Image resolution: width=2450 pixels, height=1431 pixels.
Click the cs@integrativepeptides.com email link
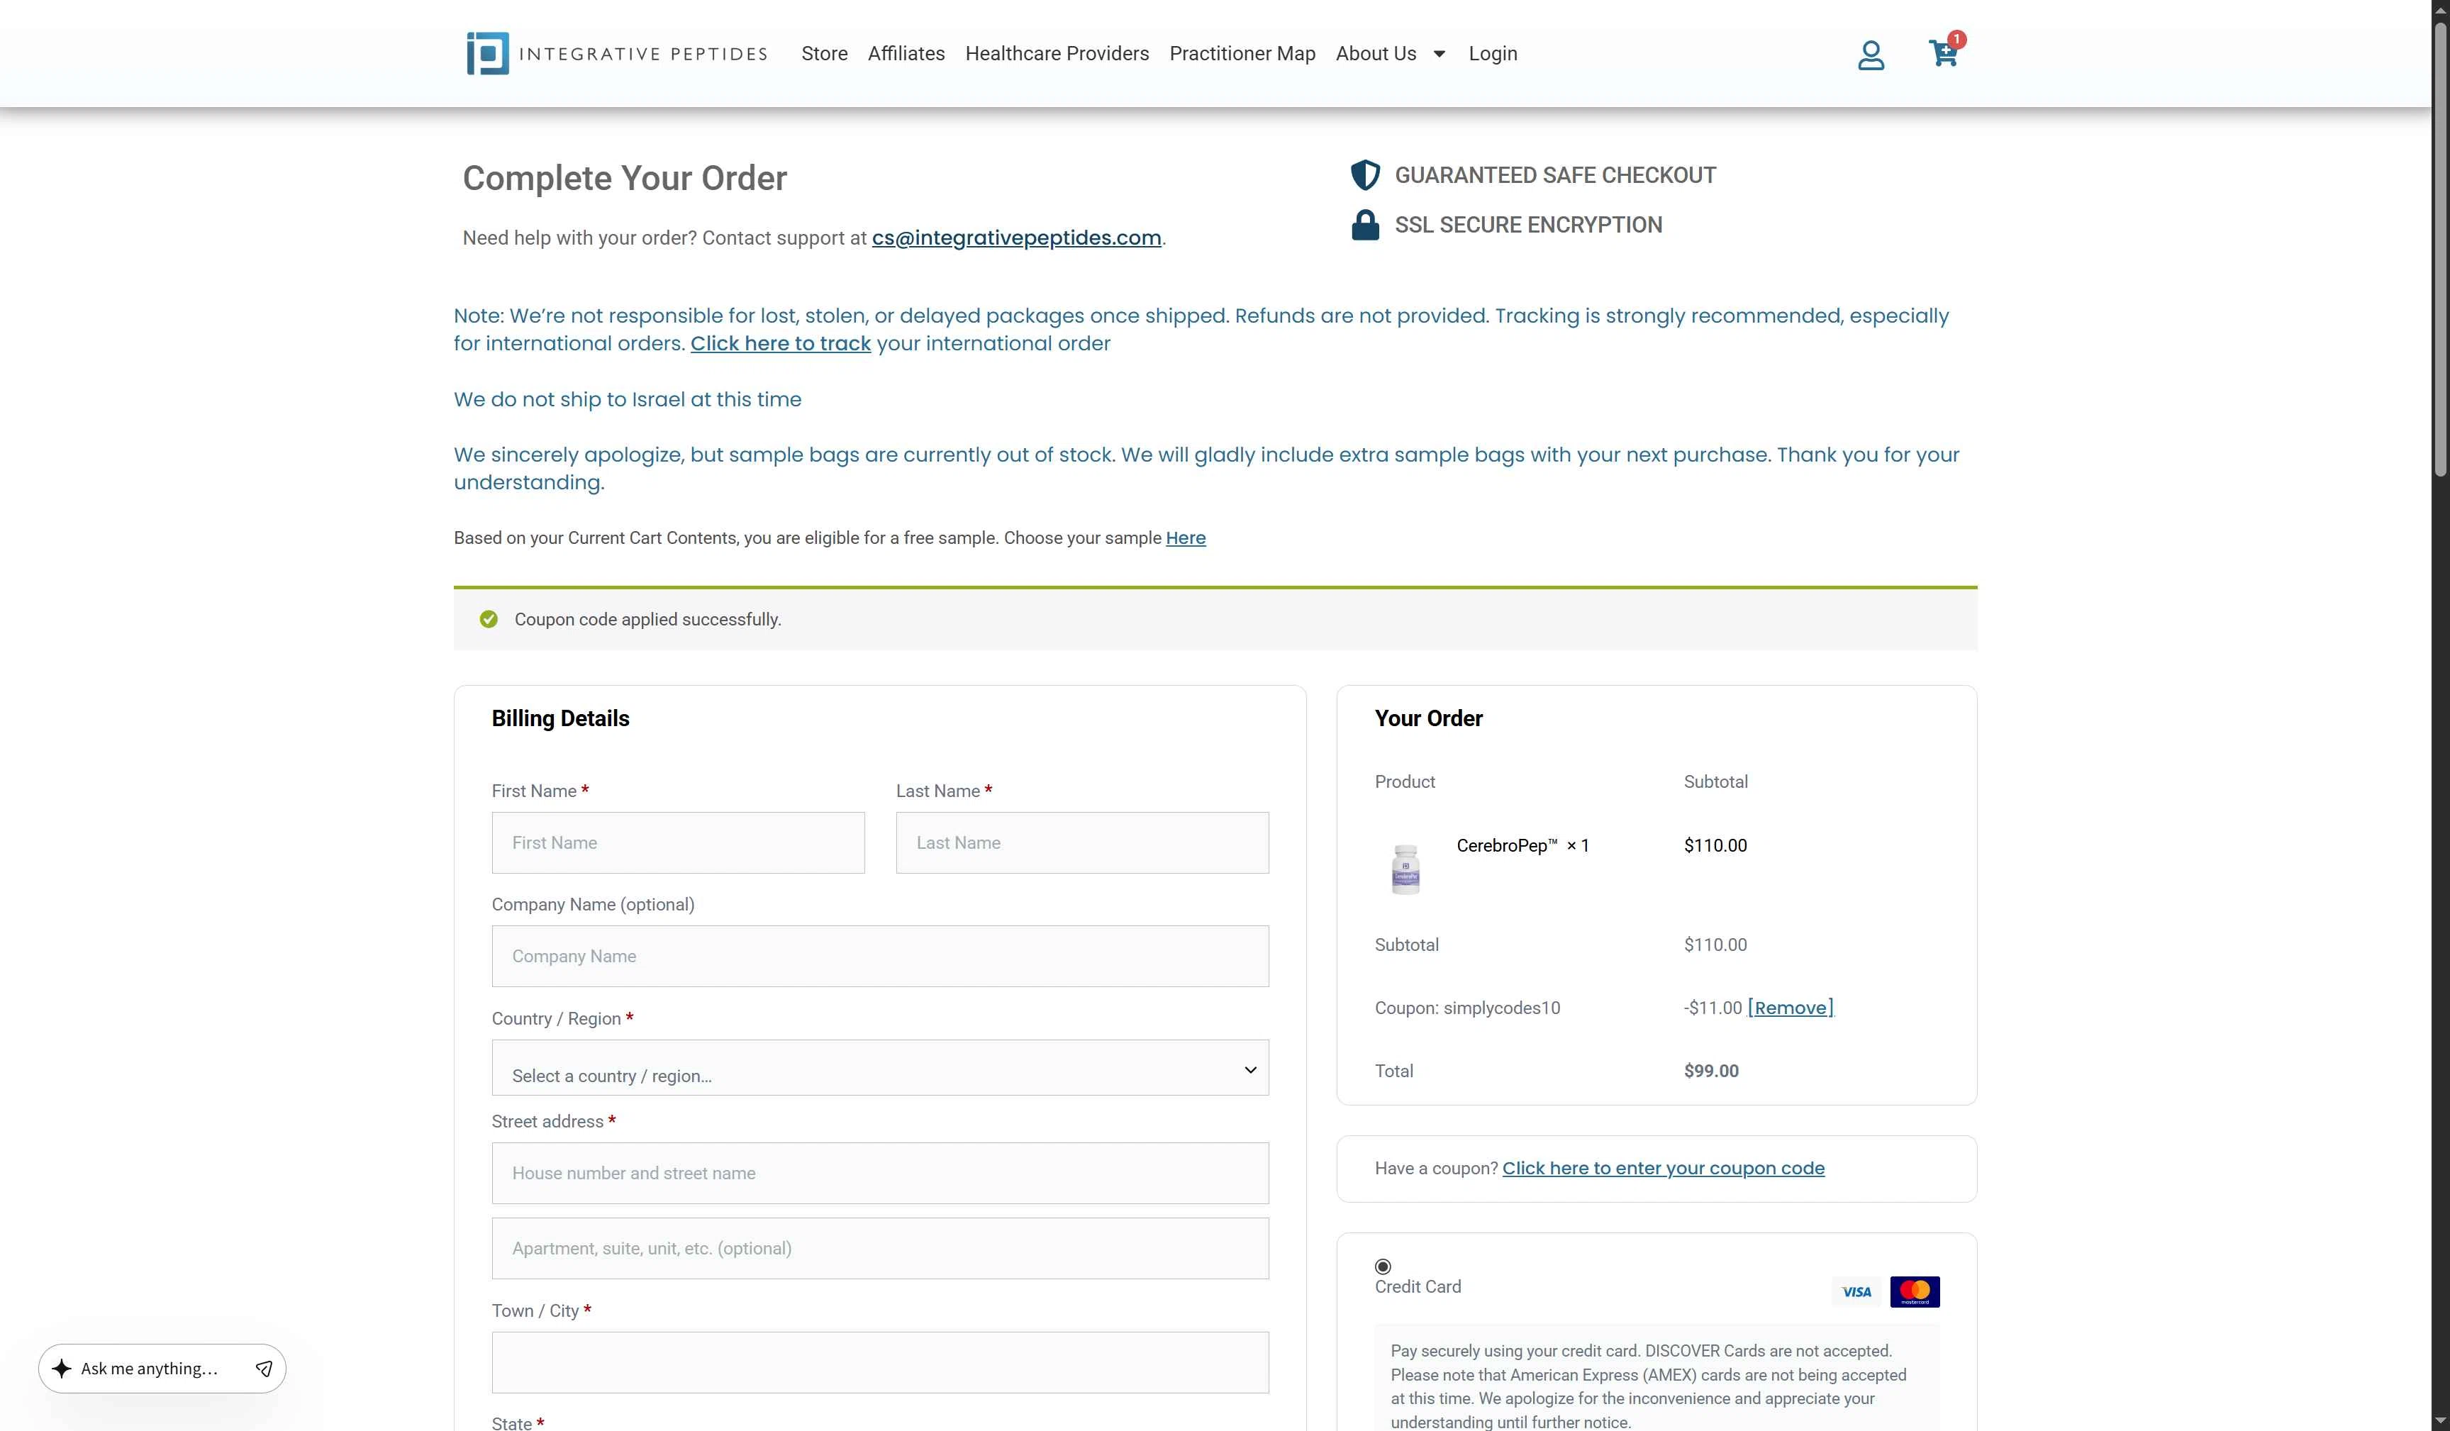[1015, 238]
